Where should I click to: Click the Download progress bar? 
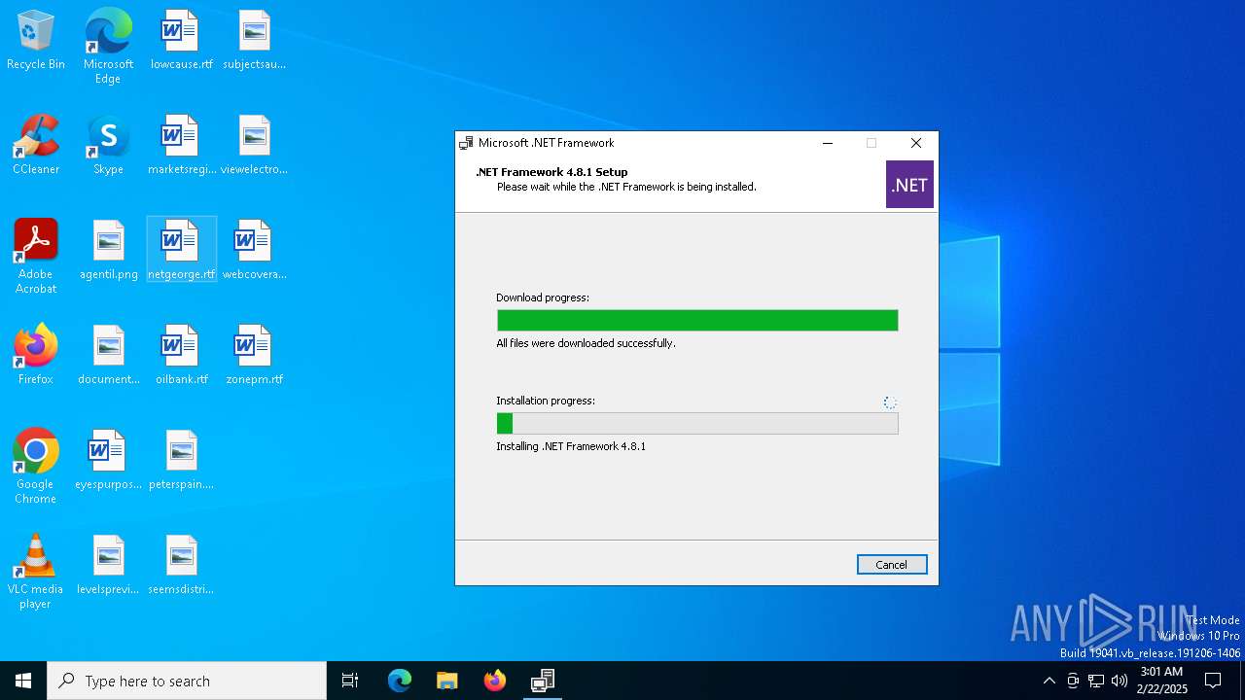pyautogui.click(x=697, y=321)
